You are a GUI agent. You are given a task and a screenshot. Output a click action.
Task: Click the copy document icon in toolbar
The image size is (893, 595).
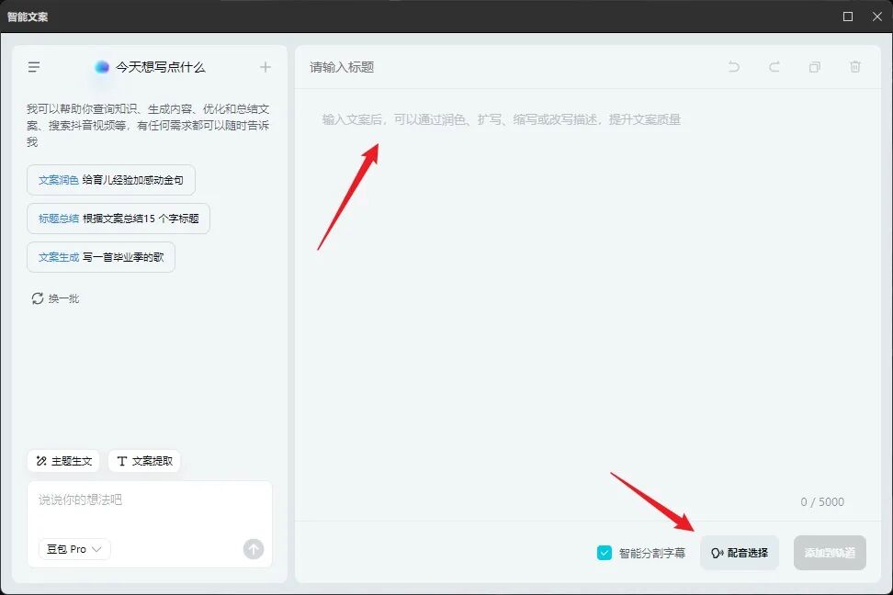814,66
